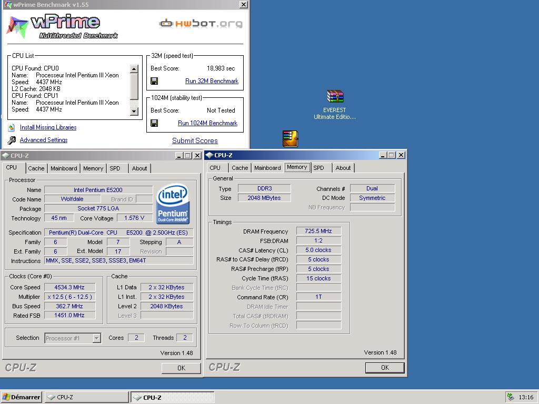Open Advanced Settings link
This screenshot has width=539, height=404.
point(44,140)
